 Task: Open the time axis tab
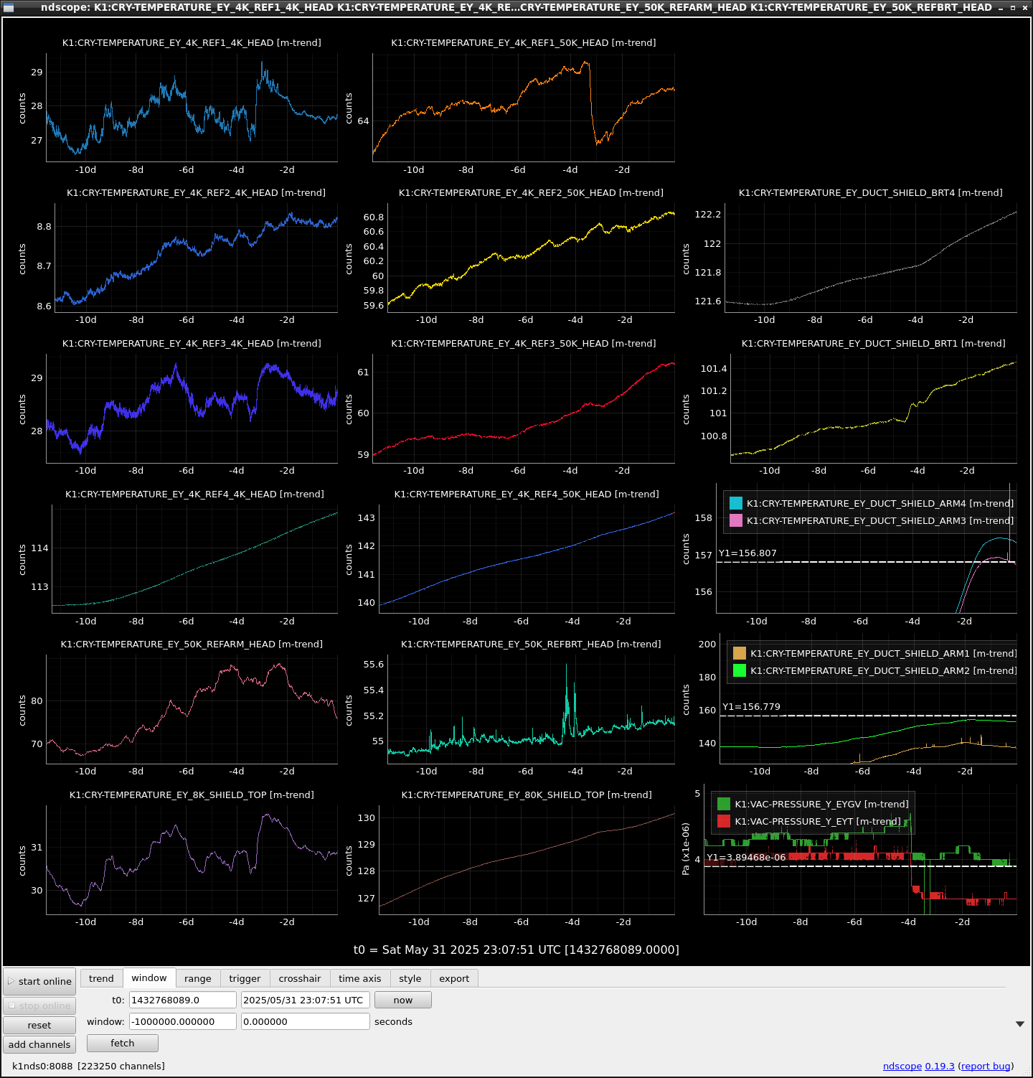coord(360,978)
